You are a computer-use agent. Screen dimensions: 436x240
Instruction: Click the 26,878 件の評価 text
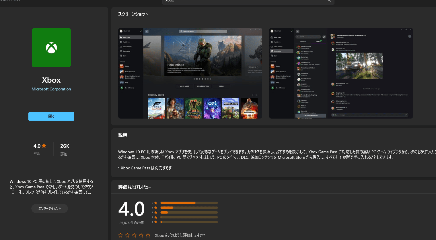[131, 223]
